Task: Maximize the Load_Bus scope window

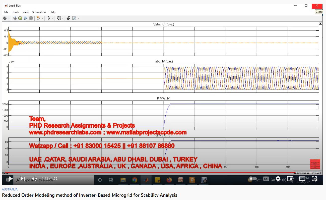Action: click(306, 6)
